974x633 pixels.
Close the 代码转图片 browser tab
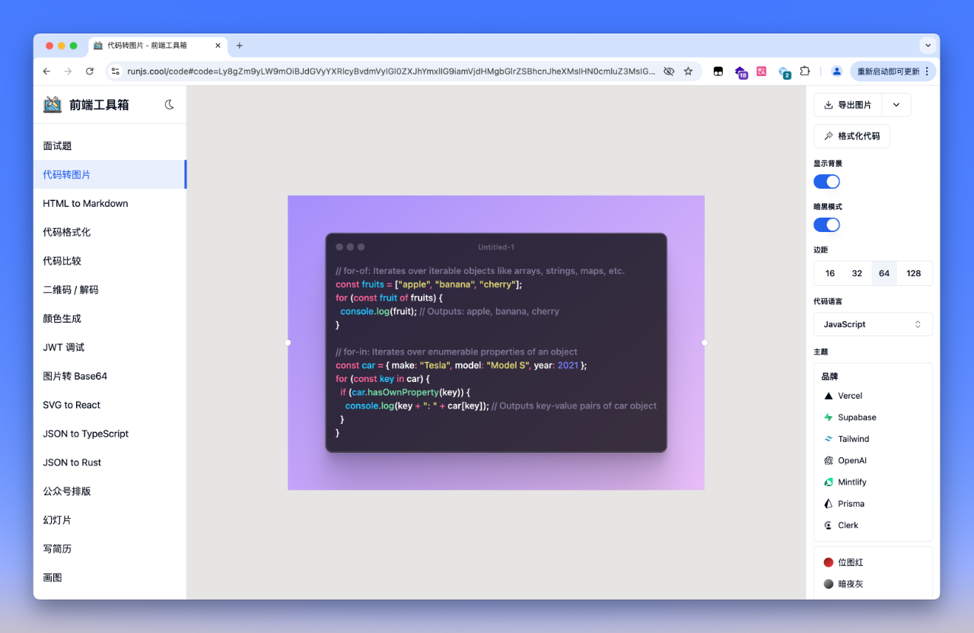(218, 46)
